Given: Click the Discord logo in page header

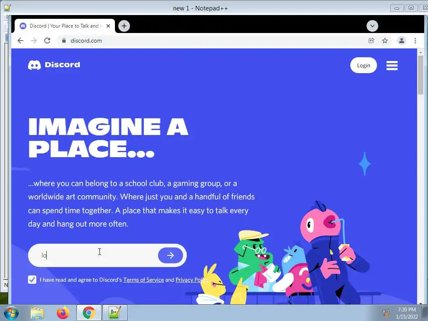Looking at the screenshot, I should pyautogui.click(x=54, y=65).
